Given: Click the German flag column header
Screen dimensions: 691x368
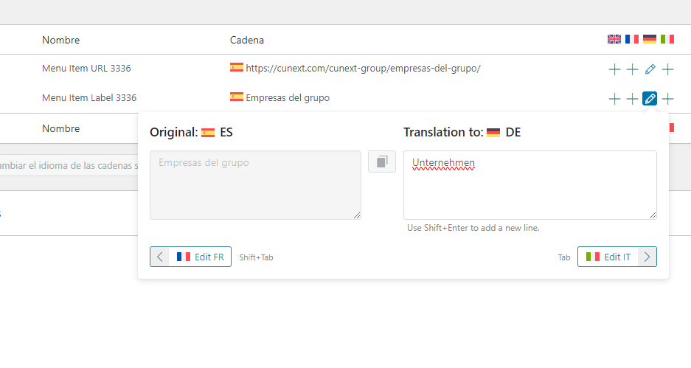Looking at the screenshot, I should [650, 39].
